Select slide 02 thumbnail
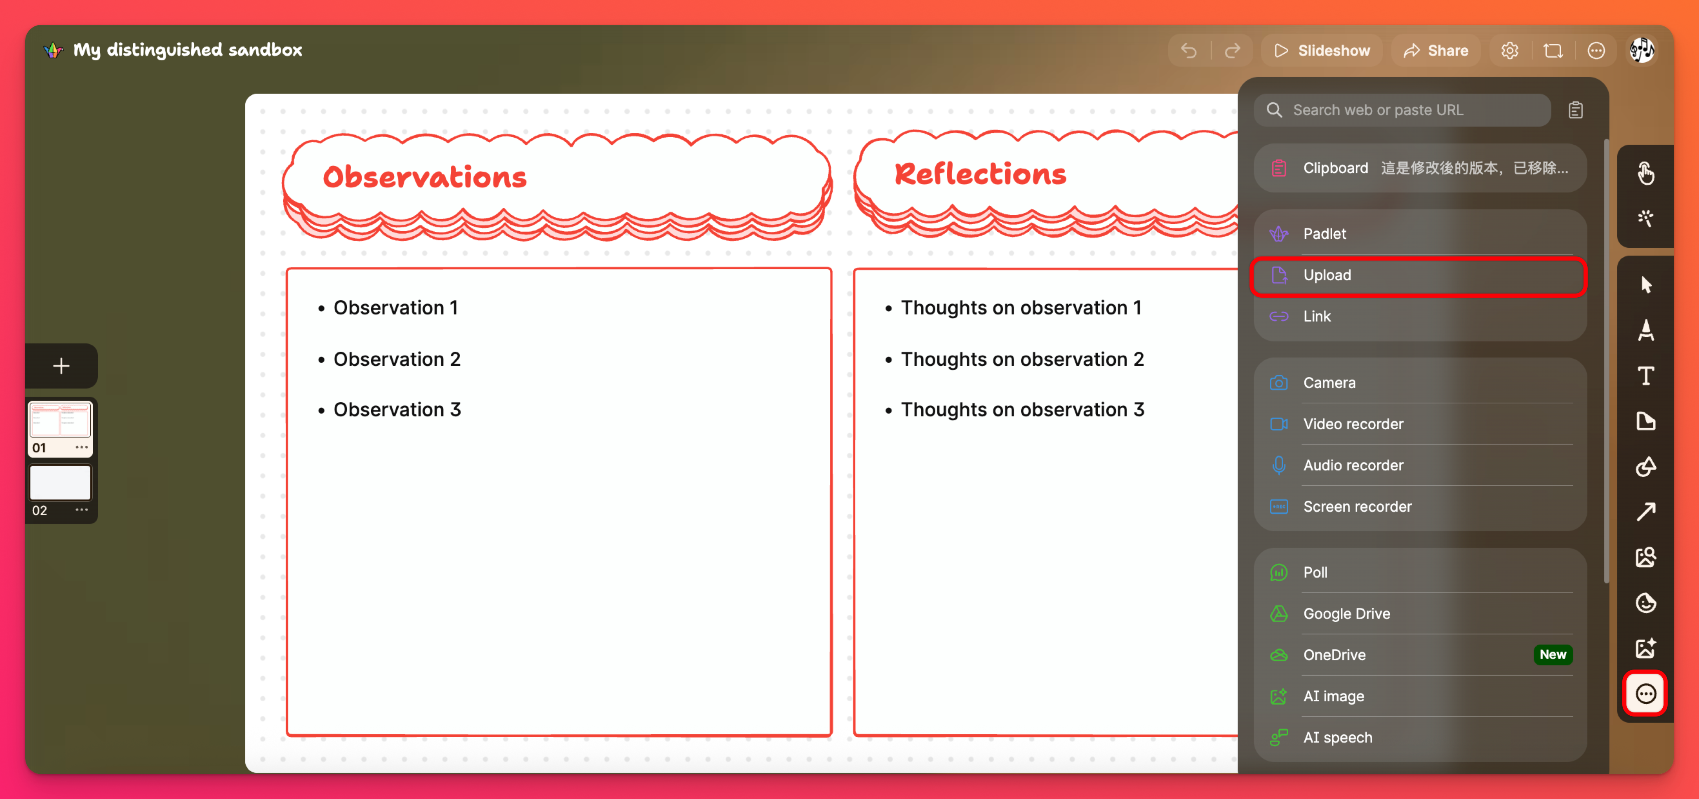 60,483
